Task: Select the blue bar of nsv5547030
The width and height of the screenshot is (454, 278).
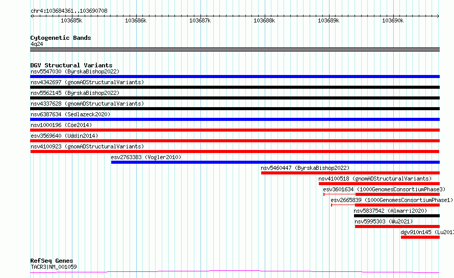Action: coord(235,77)
